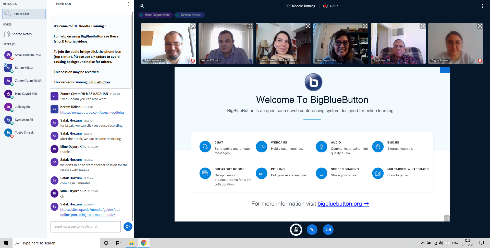The width and height of the screenshot is (490, 248).
Task: Click the Windows taskbar search box
Action: tap(56, 243)
